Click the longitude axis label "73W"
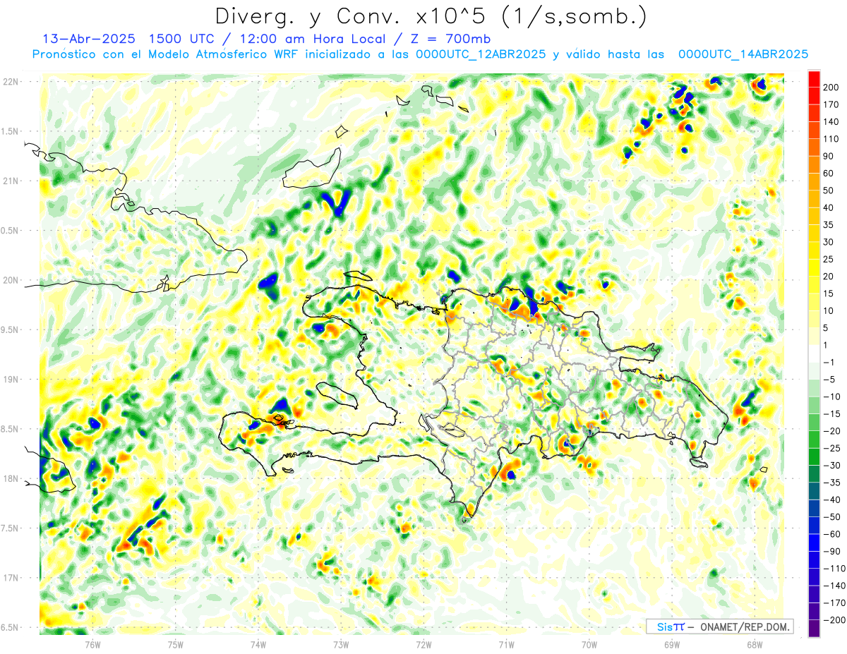Screen dimensions: 847x654 pos(341,644)
